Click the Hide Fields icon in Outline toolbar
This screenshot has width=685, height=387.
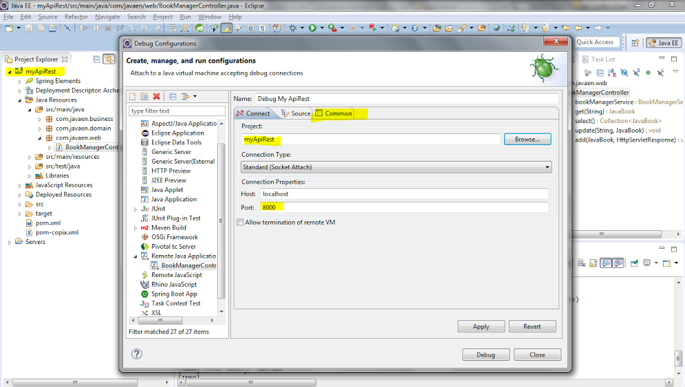click(624, 72)
